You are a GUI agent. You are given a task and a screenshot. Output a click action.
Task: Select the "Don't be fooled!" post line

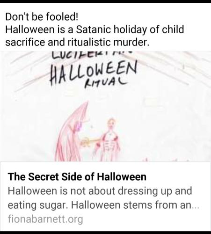coord(42,17)
